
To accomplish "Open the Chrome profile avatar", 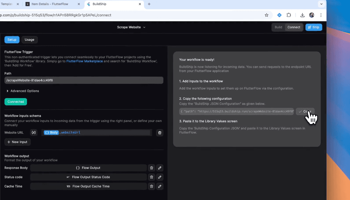I will coord(312,15).
